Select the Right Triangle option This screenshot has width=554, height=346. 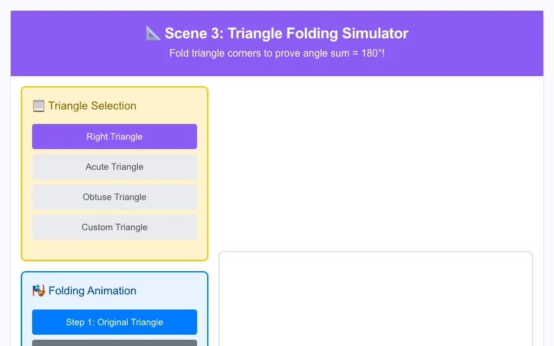pyautogui.click(x=115, y=137)
